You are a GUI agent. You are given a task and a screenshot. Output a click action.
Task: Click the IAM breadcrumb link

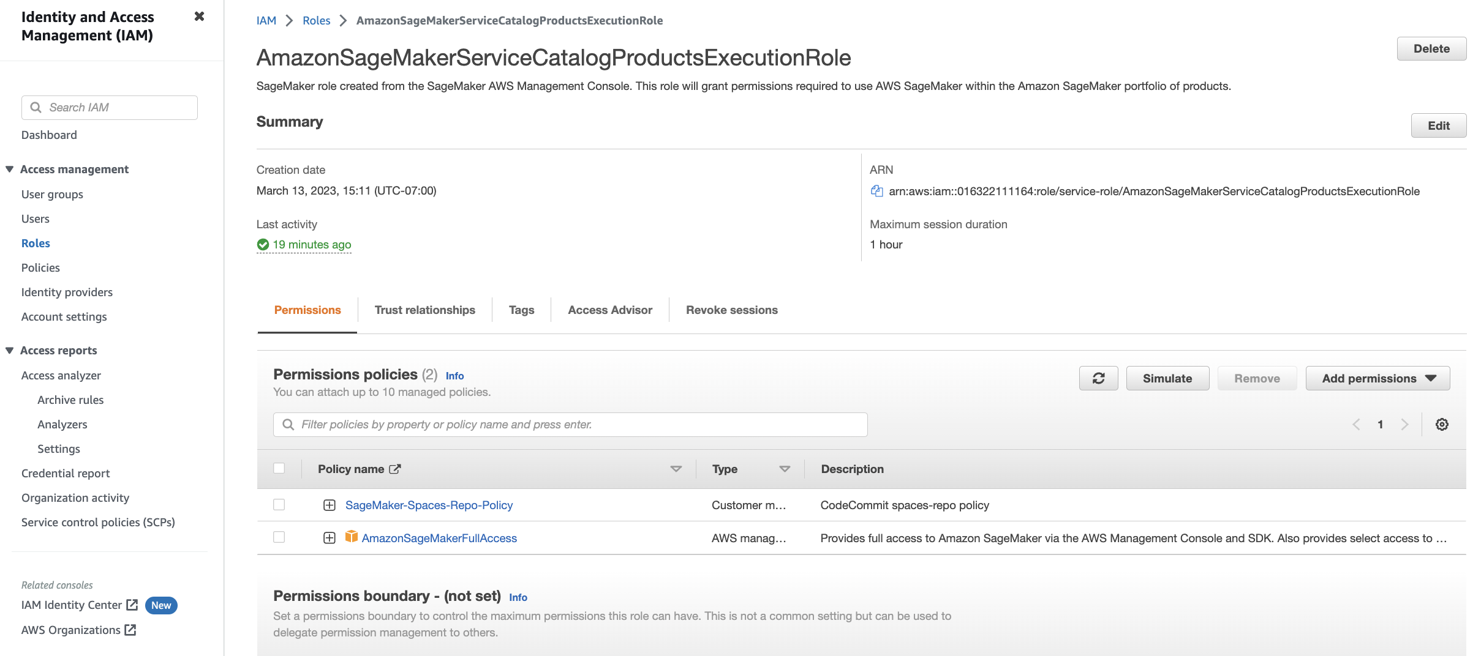click(266, 21)
